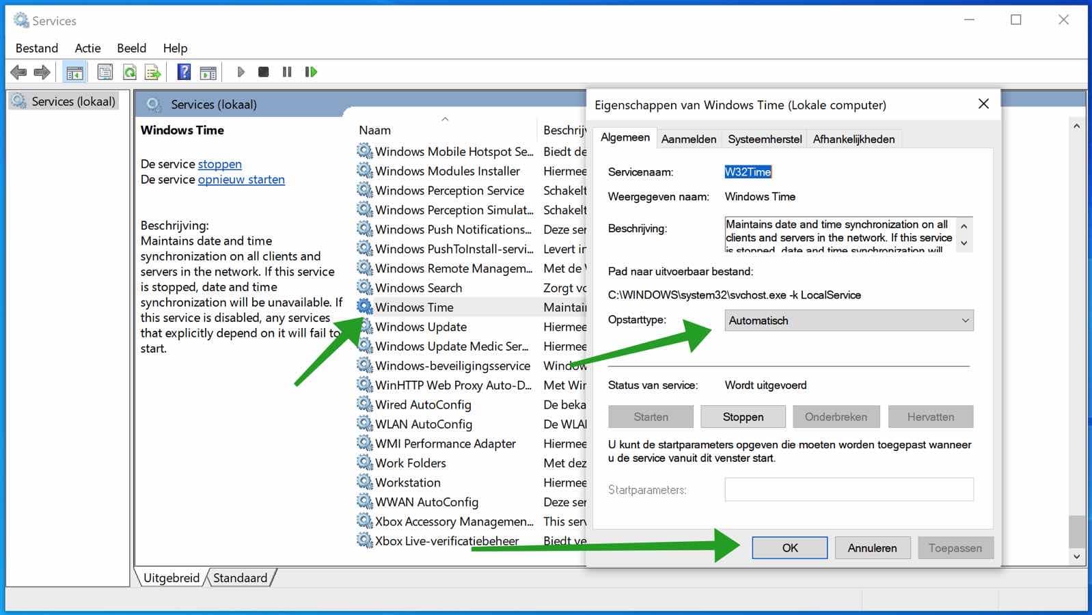Click the services list scroll-down arrow
Screen dimensions: 1092x615
(x=1077, y=556)
